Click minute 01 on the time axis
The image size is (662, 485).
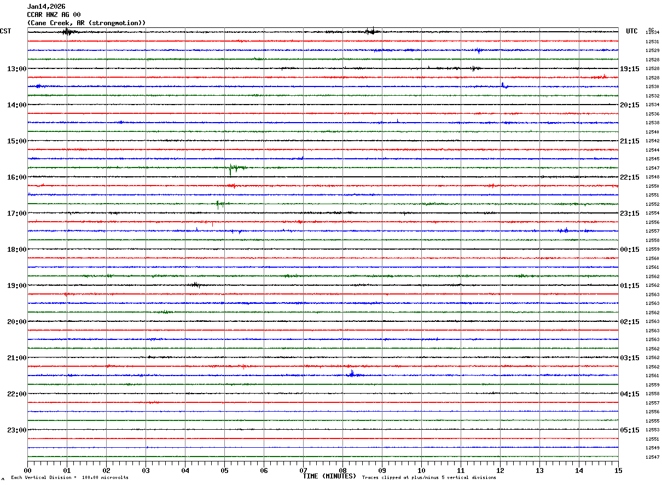[x=67, y=471]
